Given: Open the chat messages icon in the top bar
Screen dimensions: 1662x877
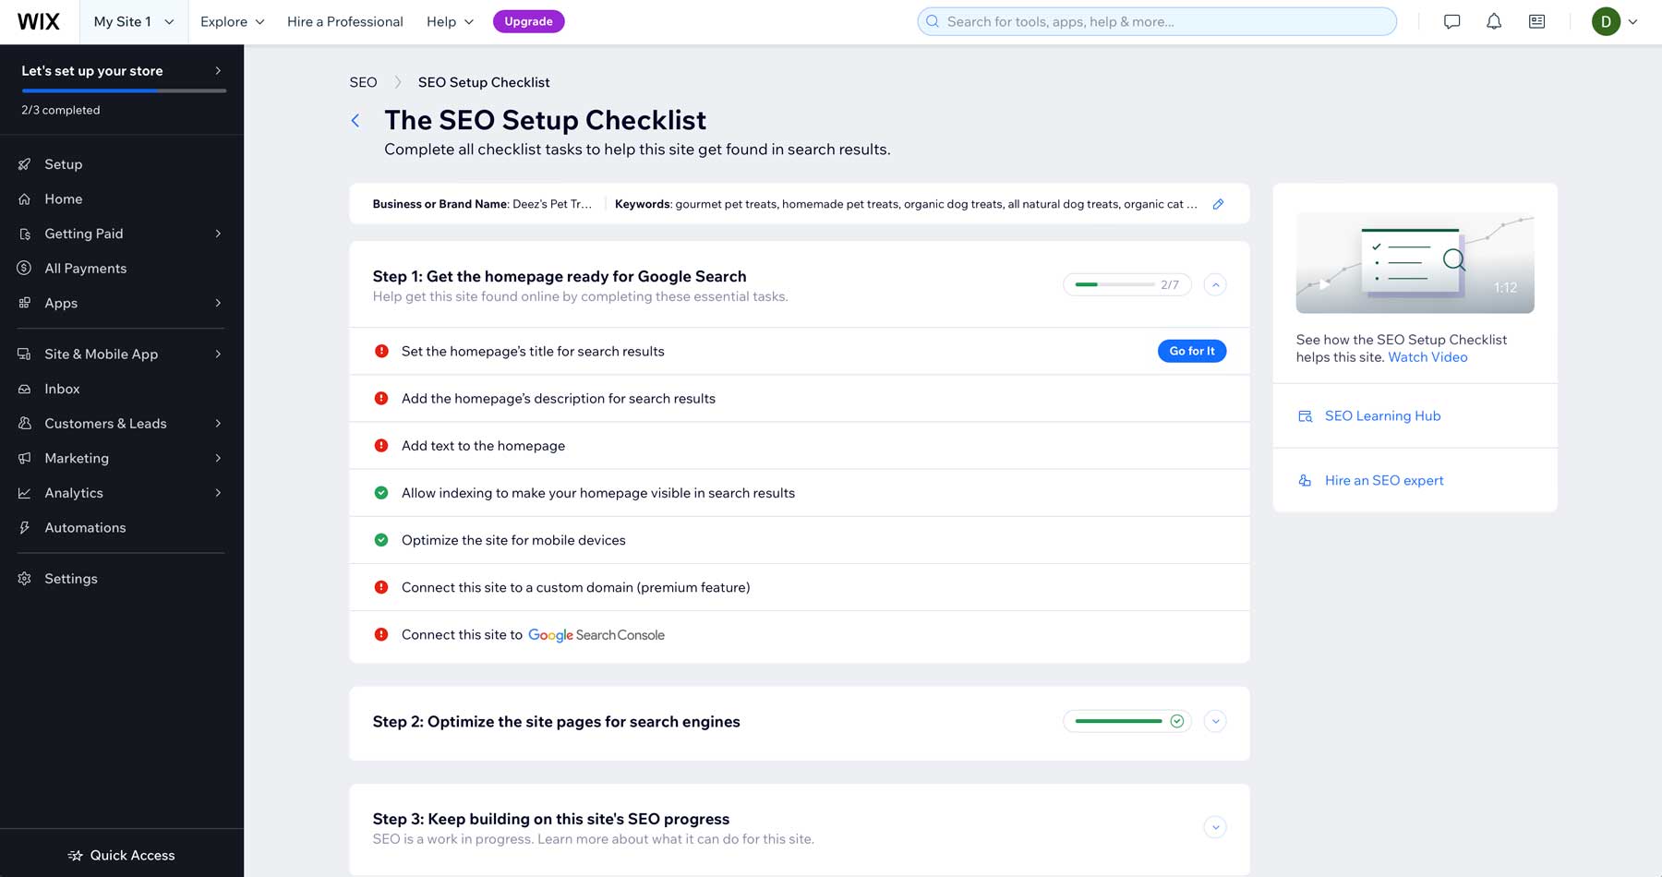Looking at the screenshot, I should [1451, 21].
